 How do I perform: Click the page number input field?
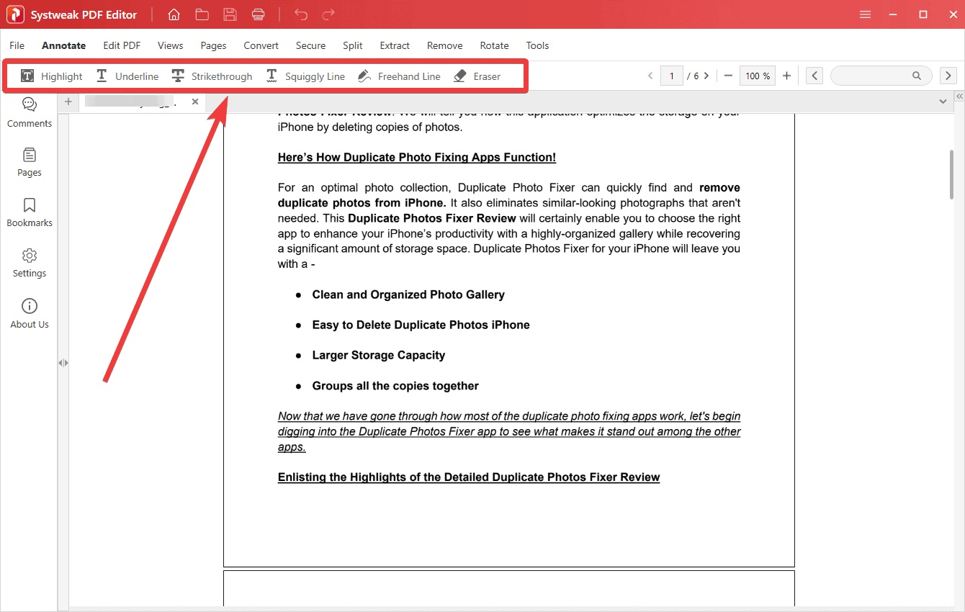click(x=672, y=76)
